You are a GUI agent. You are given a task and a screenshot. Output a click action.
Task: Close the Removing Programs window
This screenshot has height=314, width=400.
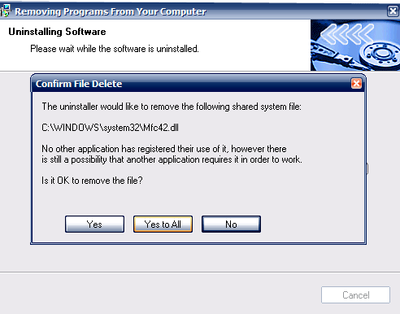(x=393, y=11)
